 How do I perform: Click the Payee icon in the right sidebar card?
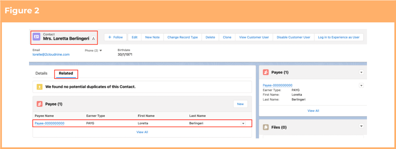(x=266, y=73)
